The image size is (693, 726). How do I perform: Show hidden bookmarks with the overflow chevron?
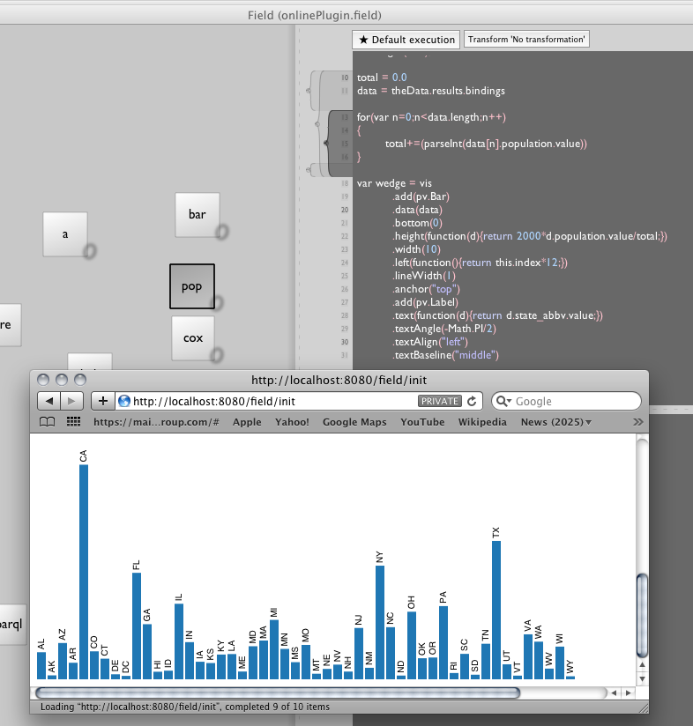tap(637, 422)
